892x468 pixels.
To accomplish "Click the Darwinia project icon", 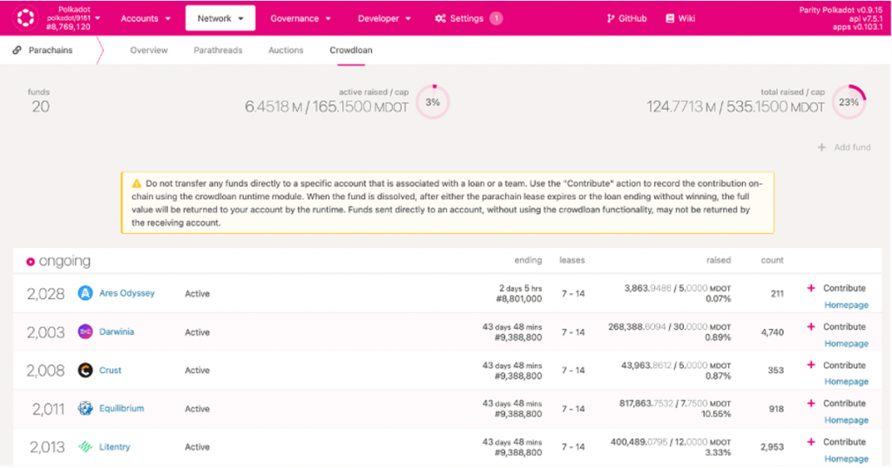I will tap(85, 331).
